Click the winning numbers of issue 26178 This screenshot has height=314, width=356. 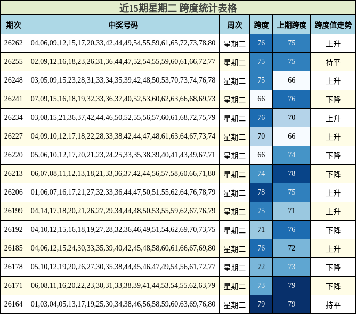(x=123, y=267)
